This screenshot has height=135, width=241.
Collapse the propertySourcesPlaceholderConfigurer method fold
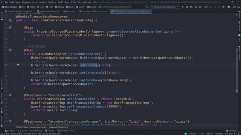(x=15, y=31)
